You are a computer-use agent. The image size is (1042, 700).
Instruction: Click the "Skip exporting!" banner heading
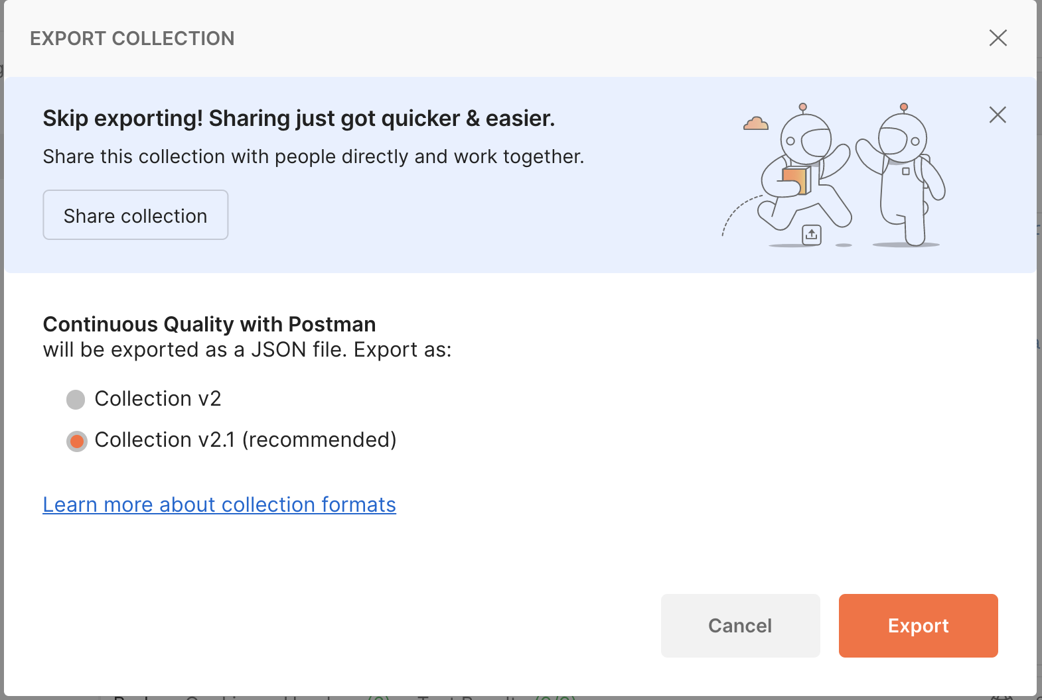(x=299, y=119)
